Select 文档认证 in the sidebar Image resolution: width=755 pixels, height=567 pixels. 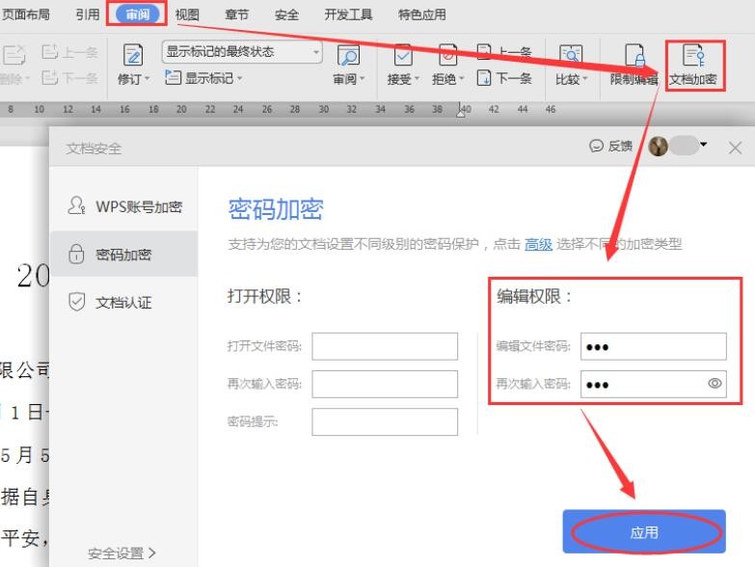click(123, 302)
